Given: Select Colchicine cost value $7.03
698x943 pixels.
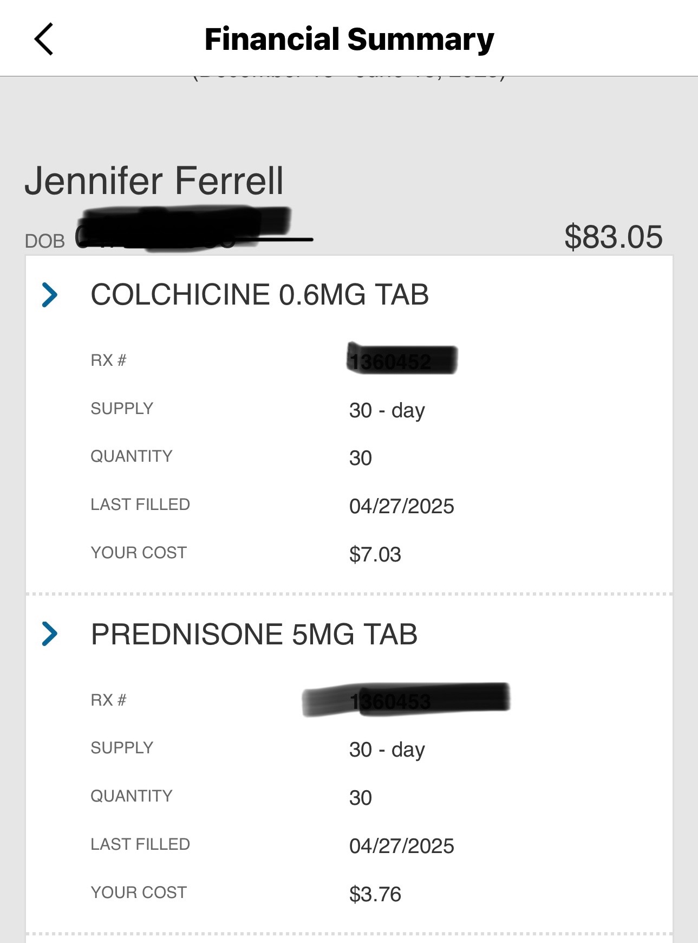Looking at the screenshot, I should [375, 554].
